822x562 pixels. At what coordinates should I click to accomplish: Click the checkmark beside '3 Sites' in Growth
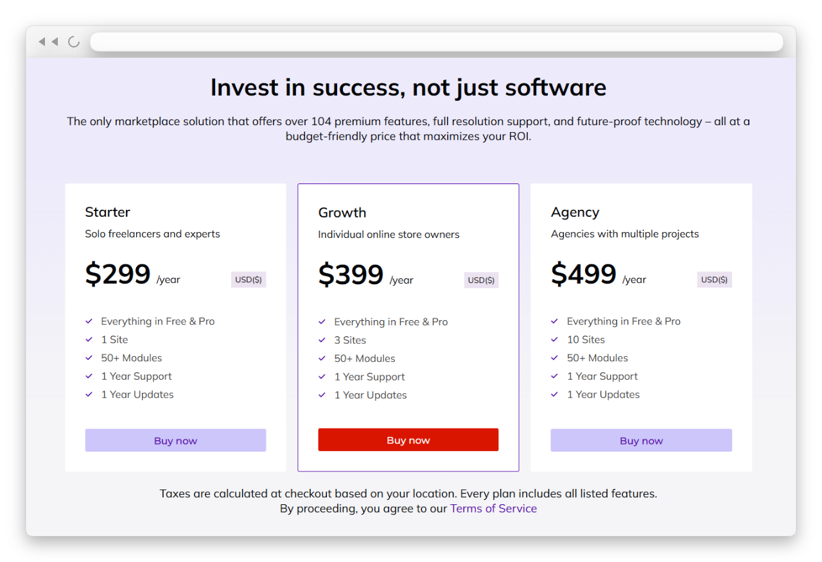click(322, 339)
